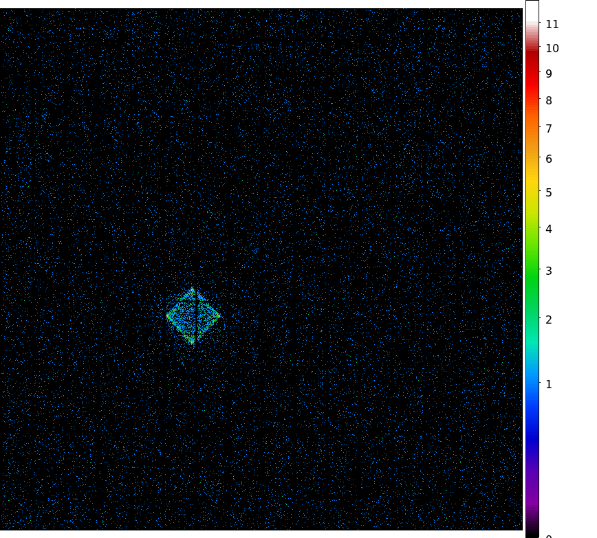The width and height of the screenshot is (597, 538).
Task: Click the bottom vertex of the diamond
Action: (193, 342)
